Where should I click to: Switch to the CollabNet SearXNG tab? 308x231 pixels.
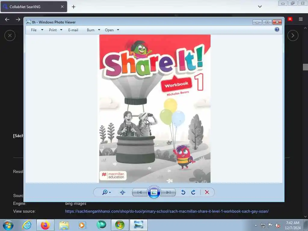tap(34, 7)
